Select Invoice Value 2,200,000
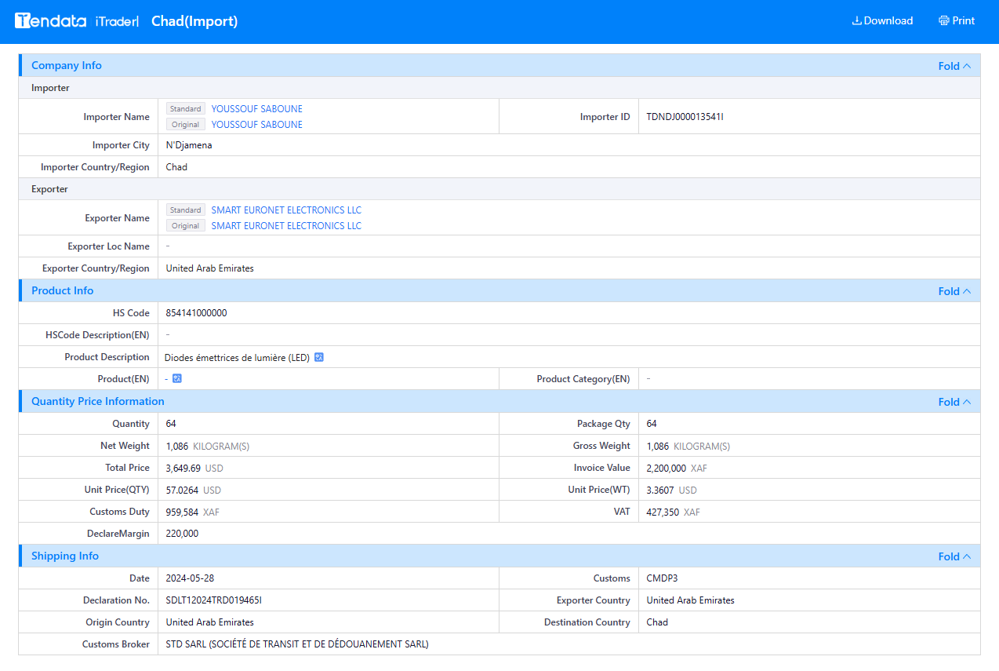 [666, 468]
